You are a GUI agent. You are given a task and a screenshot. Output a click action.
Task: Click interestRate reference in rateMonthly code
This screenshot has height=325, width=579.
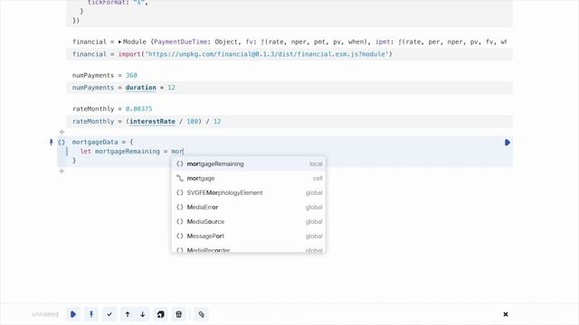pos(152,122)
